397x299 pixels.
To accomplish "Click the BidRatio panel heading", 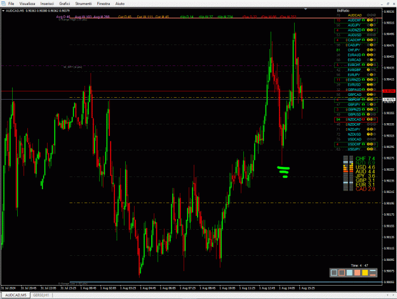I will point(343,11).
